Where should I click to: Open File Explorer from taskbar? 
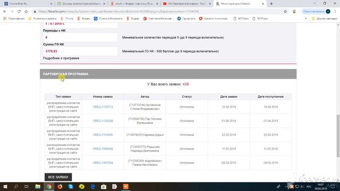38,186
